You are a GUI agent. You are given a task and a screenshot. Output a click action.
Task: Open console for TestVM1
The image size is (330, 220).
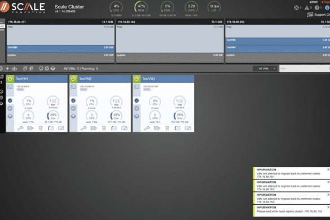coord(10,87)
